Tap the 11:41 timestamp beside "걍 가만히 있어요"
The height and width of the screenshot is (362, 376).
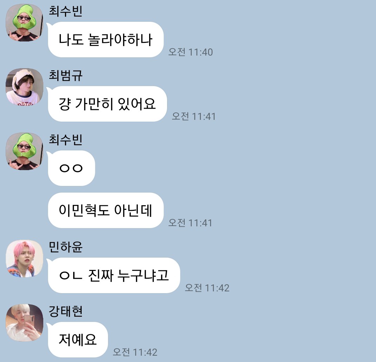click(x=194, y=116)
